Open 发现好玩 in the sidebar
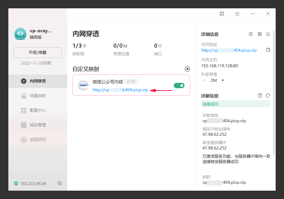 tap(37, 140)
